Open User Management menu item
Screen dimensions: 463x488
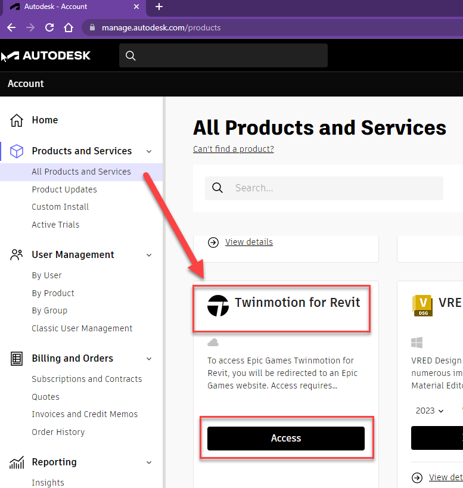[x=73, y=254]
